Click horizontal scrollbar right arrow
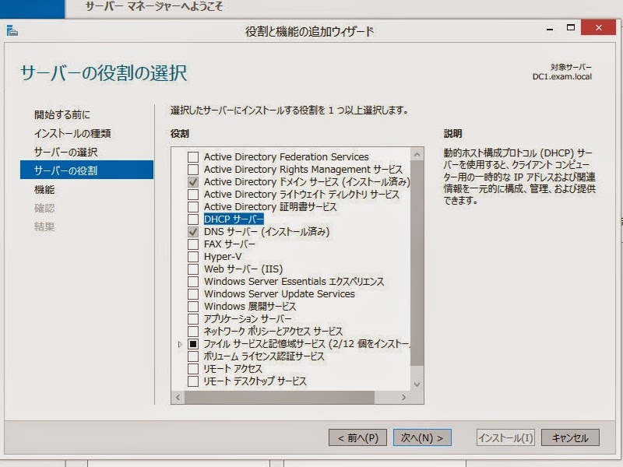Viewport: 623px width, 467px height. [403, 397]
